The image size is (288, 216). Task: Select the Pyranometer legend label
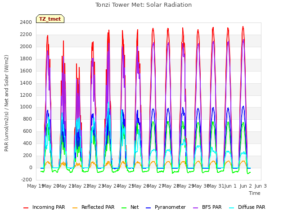point(170,207)
